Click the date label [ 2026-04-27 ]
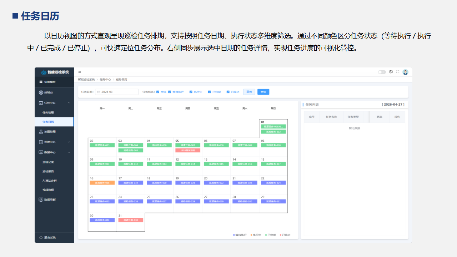457x257 pixels. tap(393, 105)
